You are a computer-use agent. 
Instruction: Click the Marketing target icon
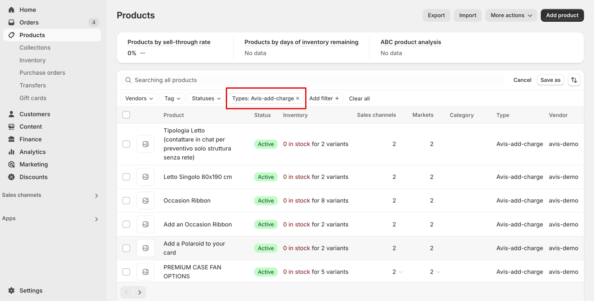(x=11, y=165)
